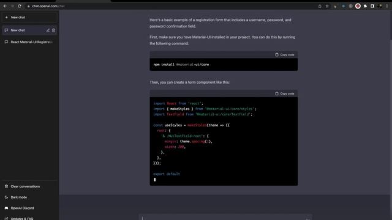
Task: Click clipboard icon above the React code block
Action: pos(277,94)
